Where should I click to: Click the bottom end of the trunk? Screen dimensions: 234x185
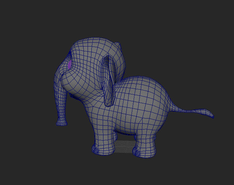pos(62,123)
